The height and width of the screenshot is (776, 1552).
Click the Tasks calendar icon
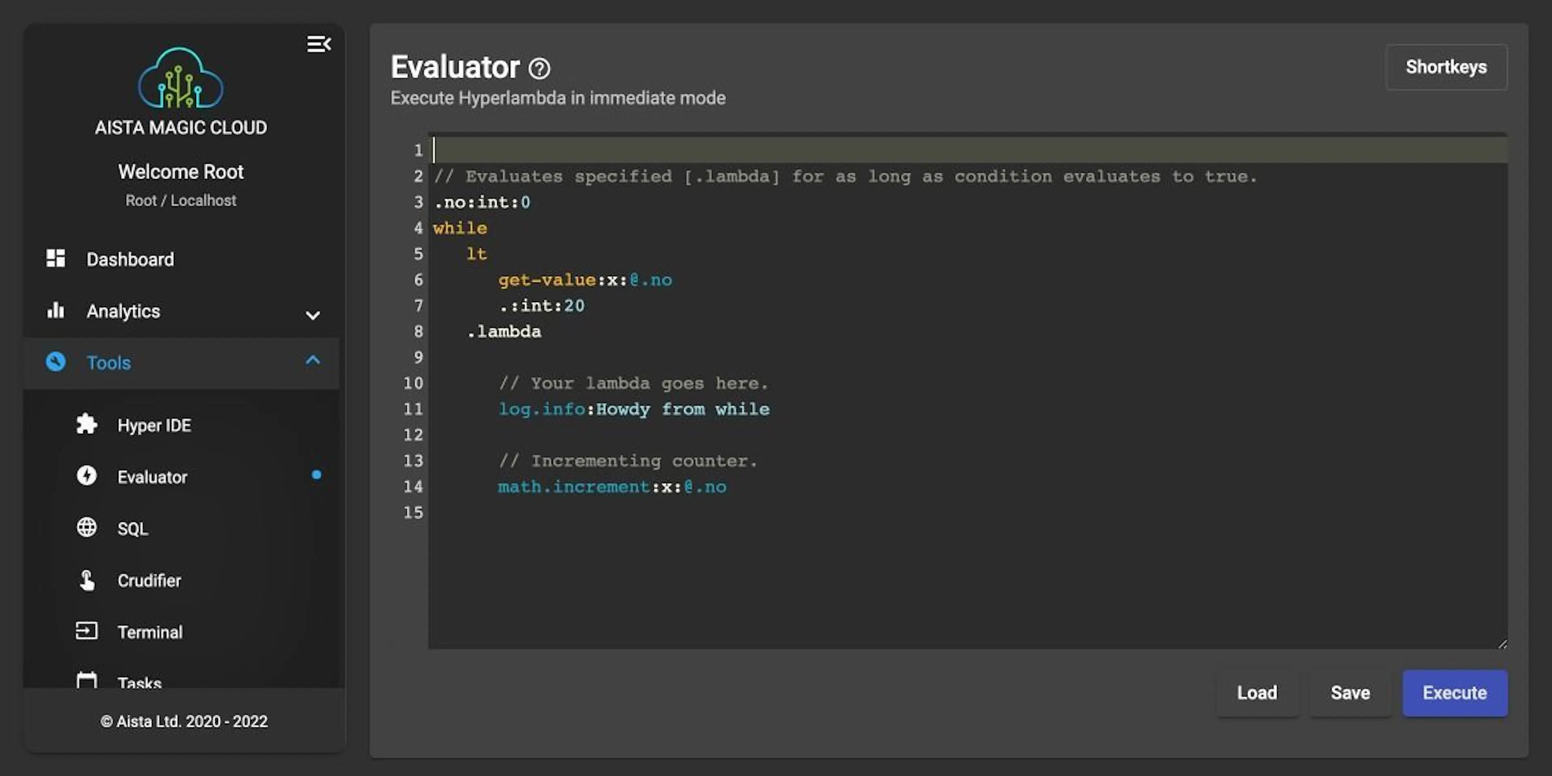(x=87, y=680)
